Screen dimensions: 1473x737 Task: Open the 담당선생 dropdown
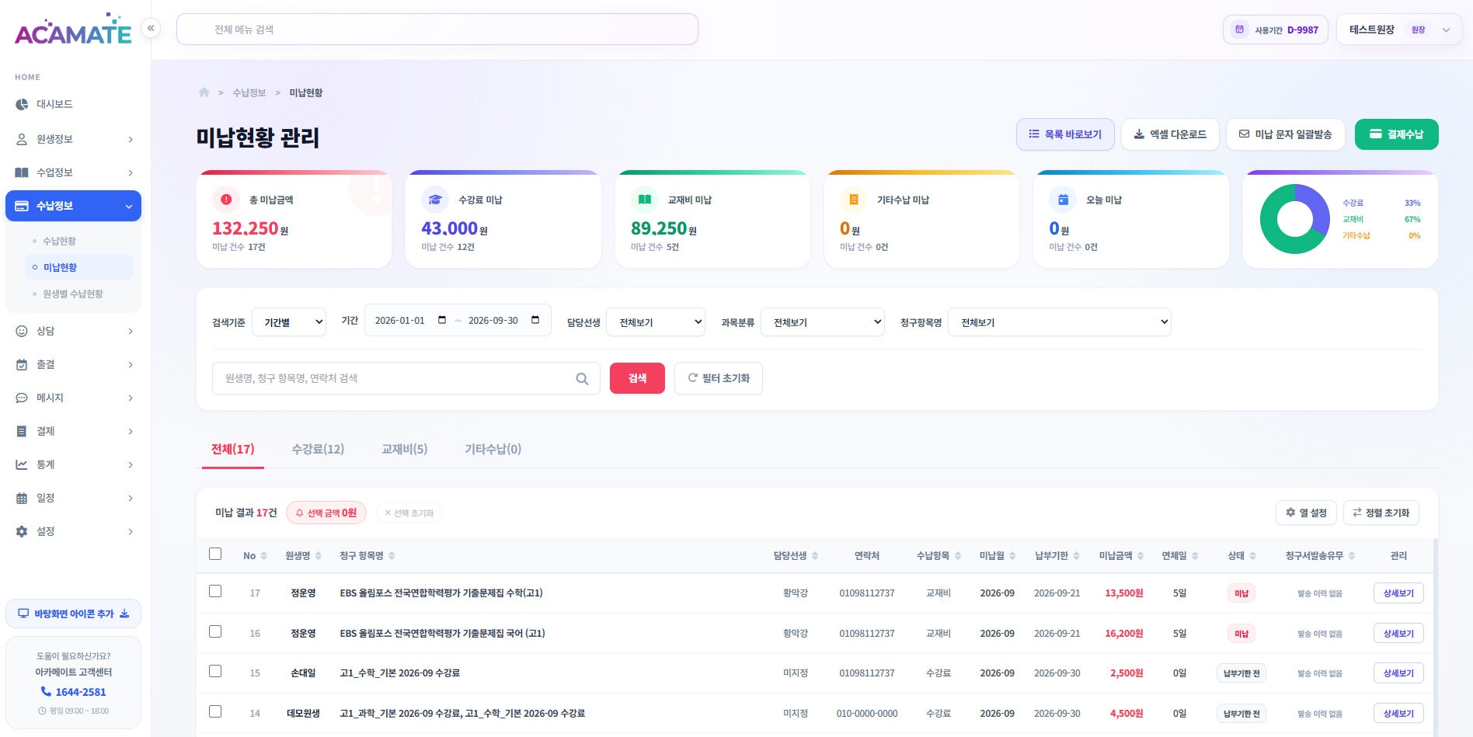click(x=656, y=322)
